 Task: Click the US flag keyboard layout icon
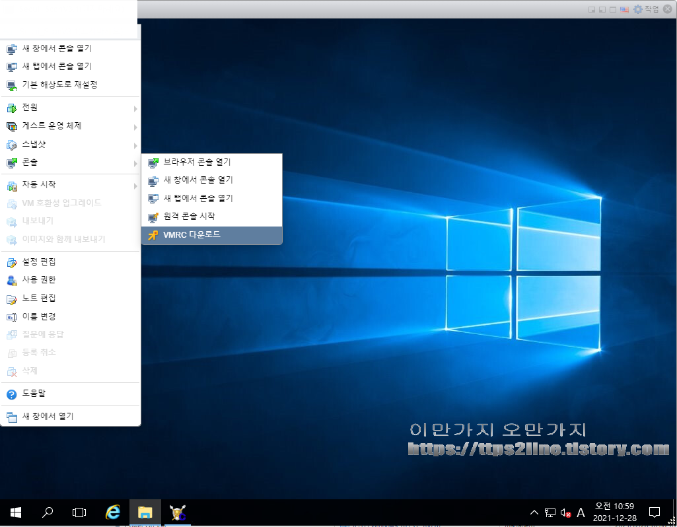click(624, 9)
